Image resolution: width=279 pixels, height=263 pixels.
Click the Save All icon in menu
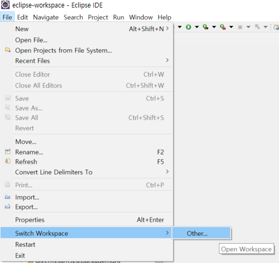pyautogui.click(x=8, y=117)
